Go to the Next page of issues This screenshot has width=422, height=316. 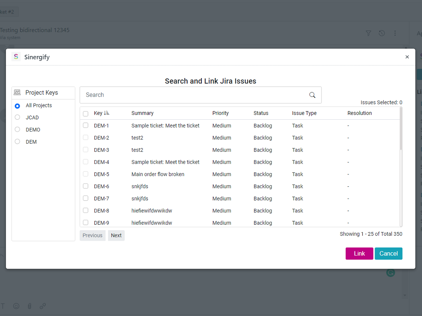[116, 235]
